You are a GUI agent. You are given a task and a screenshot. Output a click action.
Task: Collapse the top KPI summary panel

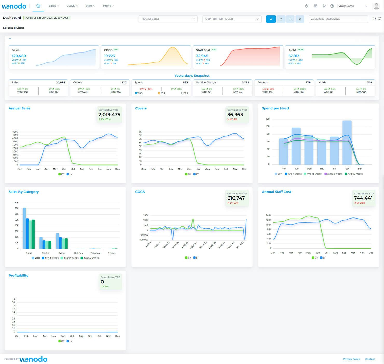coord(10,38)
